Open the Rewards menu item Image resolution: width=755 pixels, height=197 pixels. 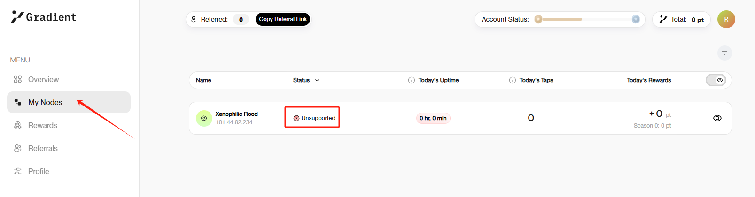42,125
